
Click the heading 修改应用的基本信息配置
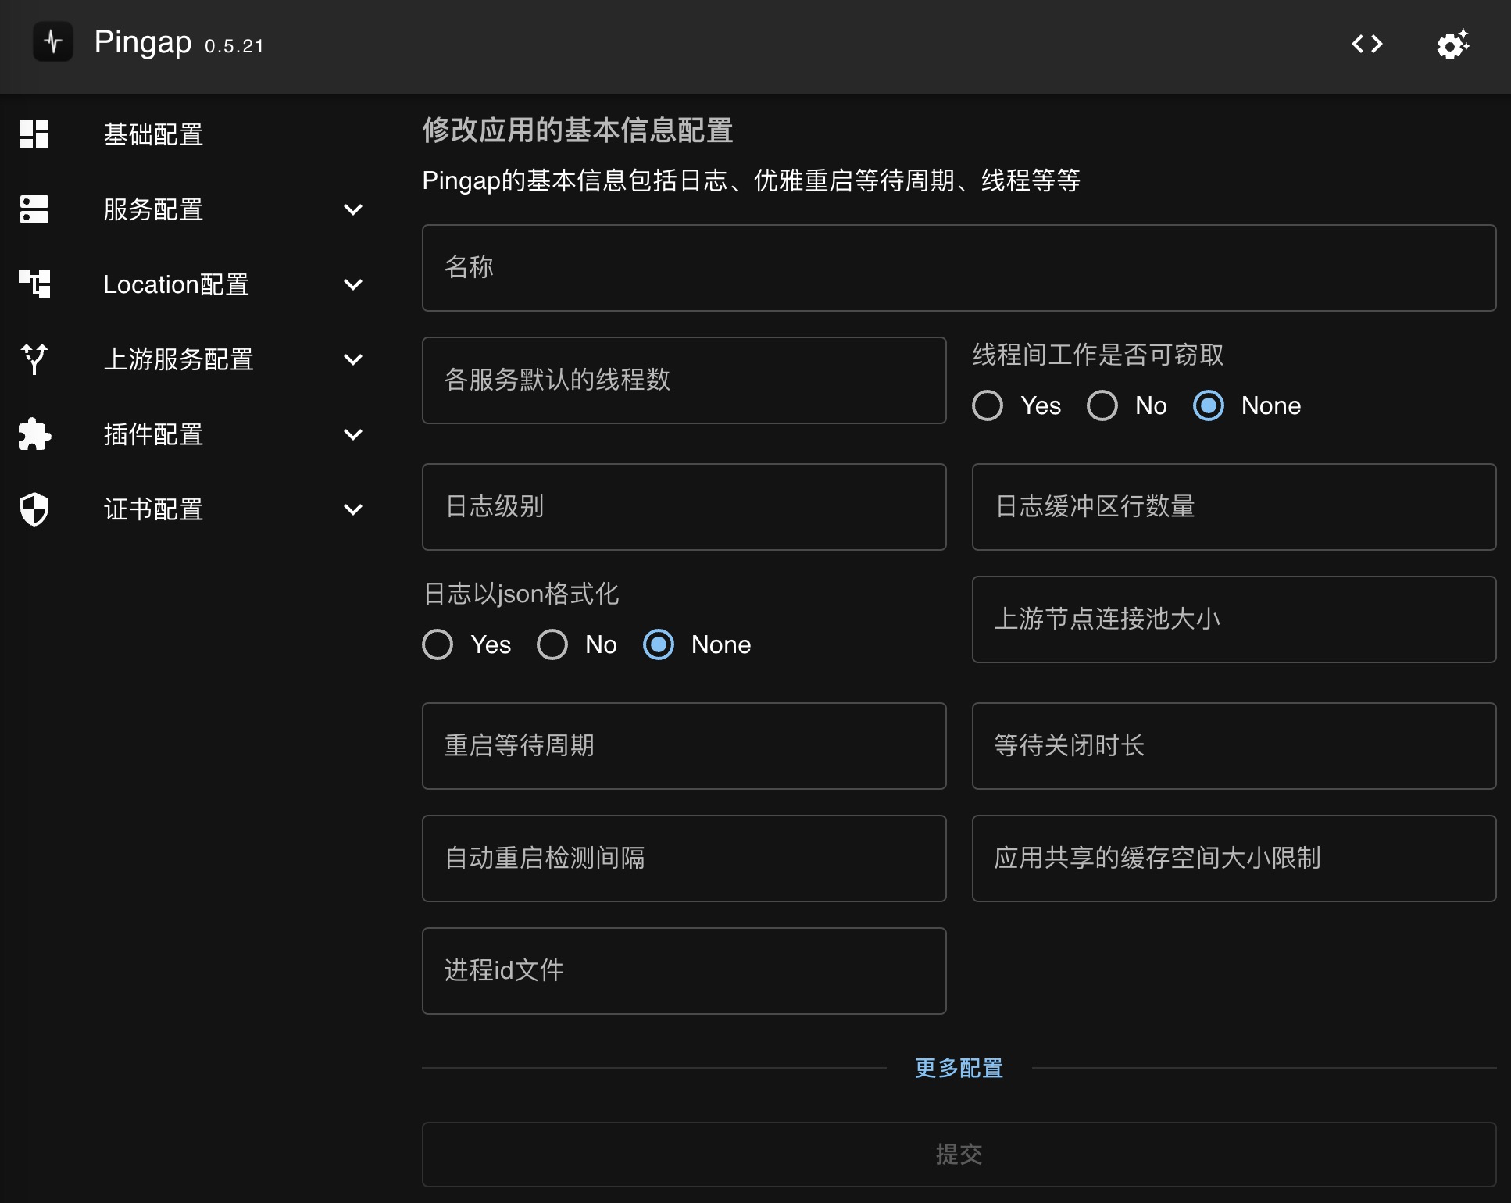pos(577,130)
